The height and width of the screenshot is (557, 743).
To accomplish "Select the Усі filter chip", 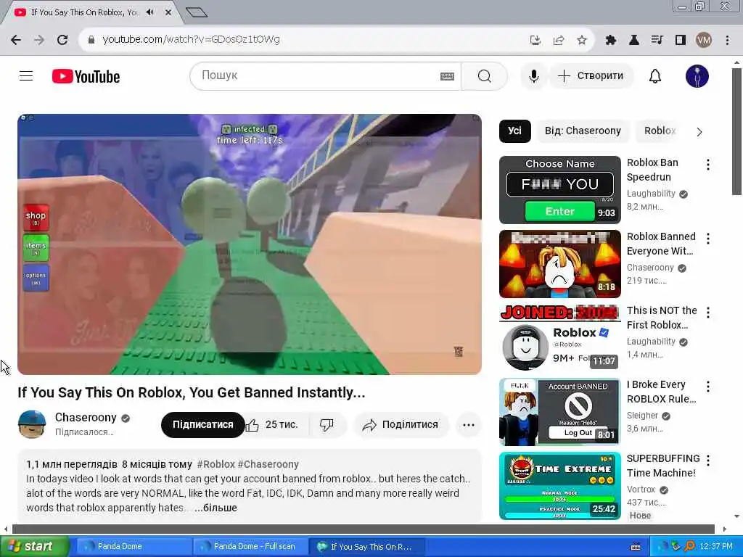I will coord(514,131).
